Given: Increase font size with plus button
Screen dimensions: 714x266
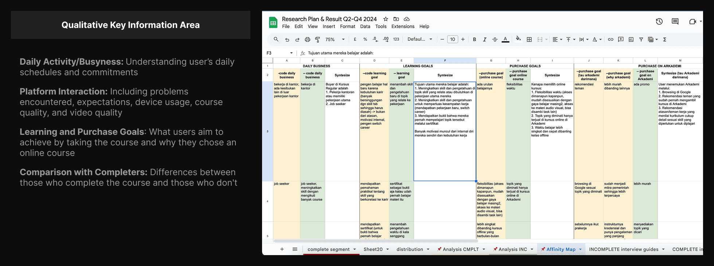Looking at the screenshot, I should pyautogui.click(x=463, y=39).
